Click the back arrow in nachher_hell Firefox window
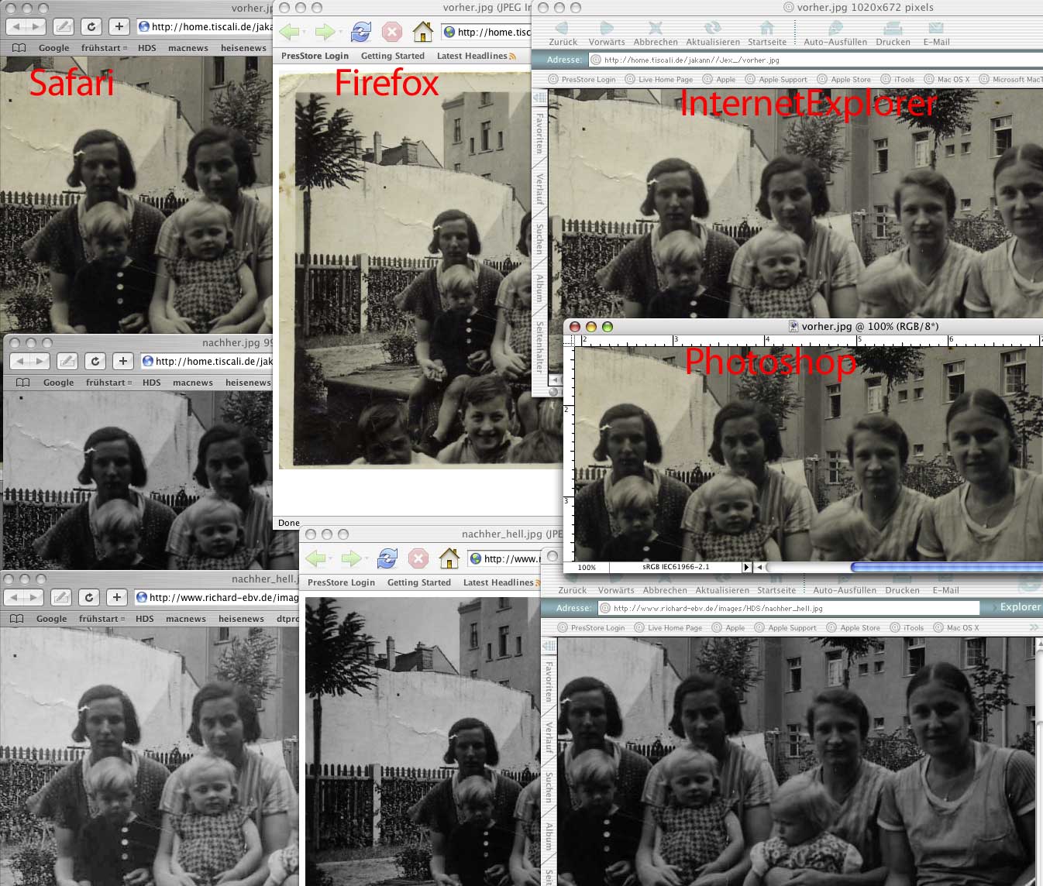 [x=316, y=558]
